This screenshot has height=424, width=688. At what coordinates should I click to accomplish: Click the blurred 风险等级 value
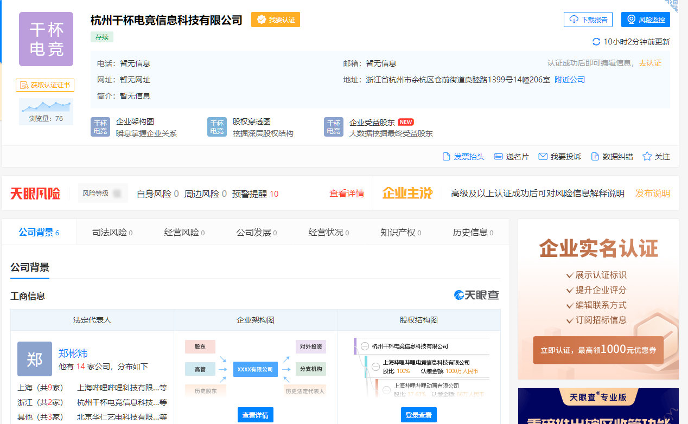click(117, 193)
